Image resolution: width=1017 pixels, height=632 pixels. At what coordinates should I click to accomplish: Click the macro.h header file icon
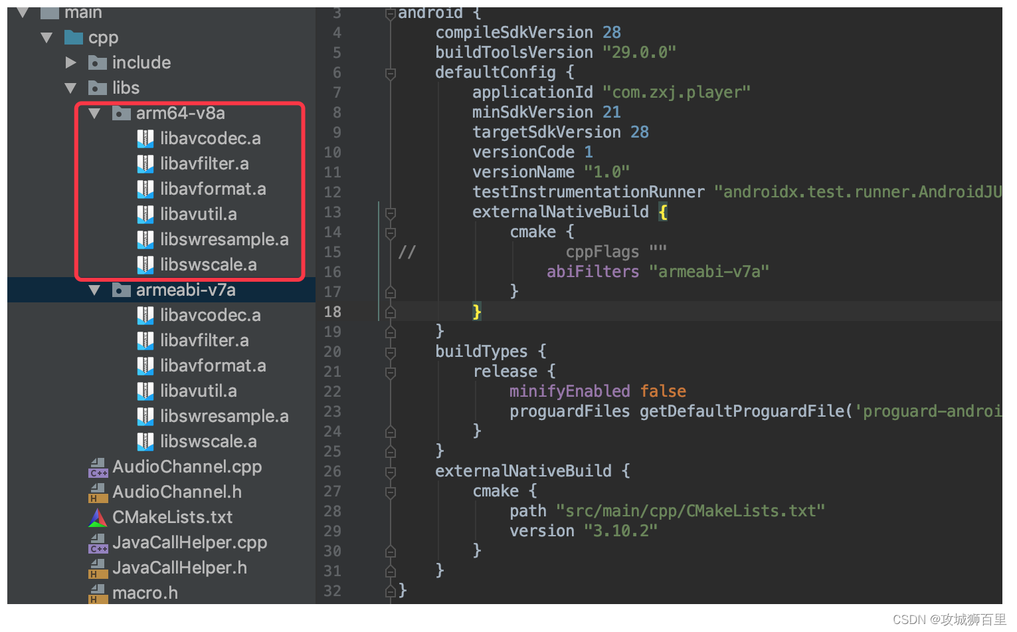coord(98,593)
